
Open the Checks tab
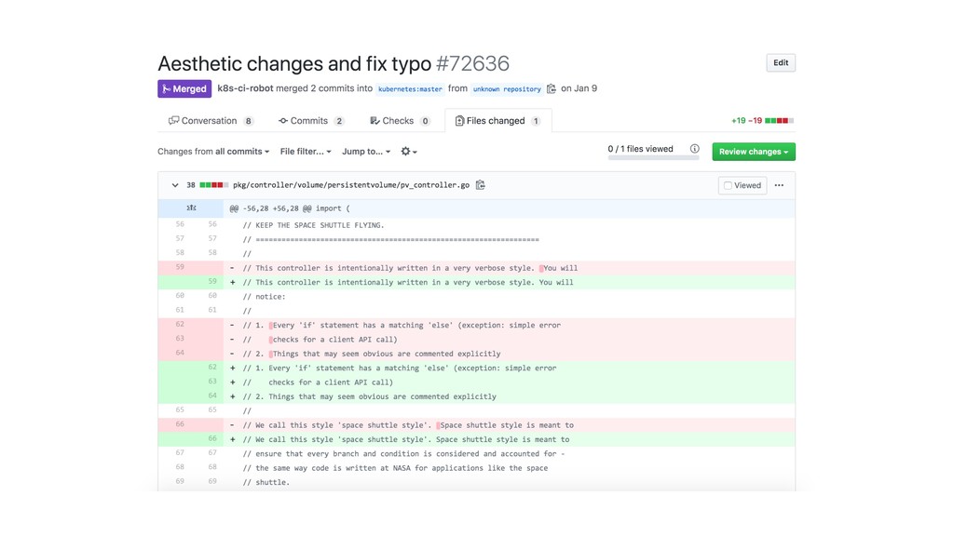(399, 121)
